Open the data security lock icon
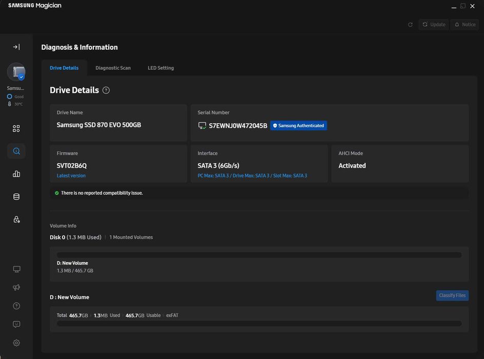This screenshot has width=484, height=359. pyautogui.click(x=16, y=220)
